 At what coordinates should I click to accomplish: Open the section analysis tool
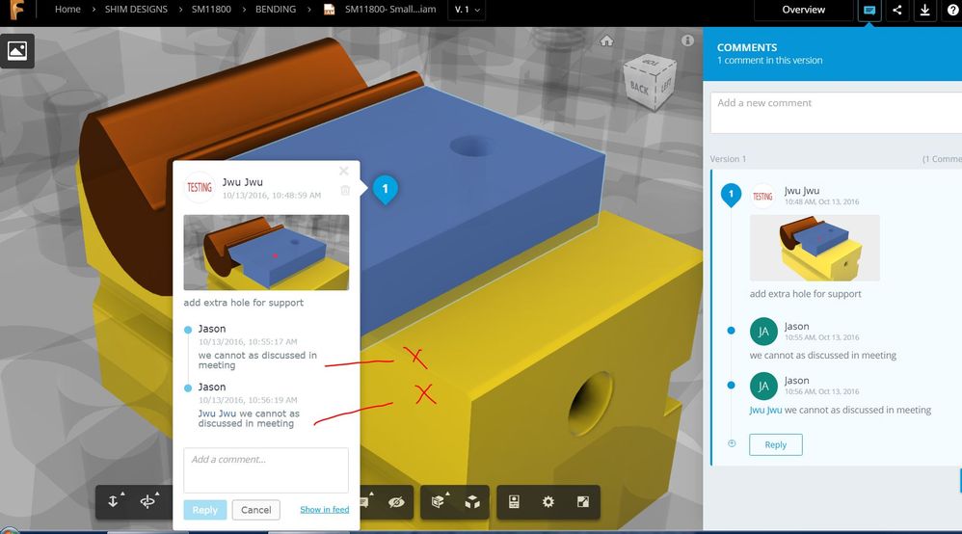point(438,501)
